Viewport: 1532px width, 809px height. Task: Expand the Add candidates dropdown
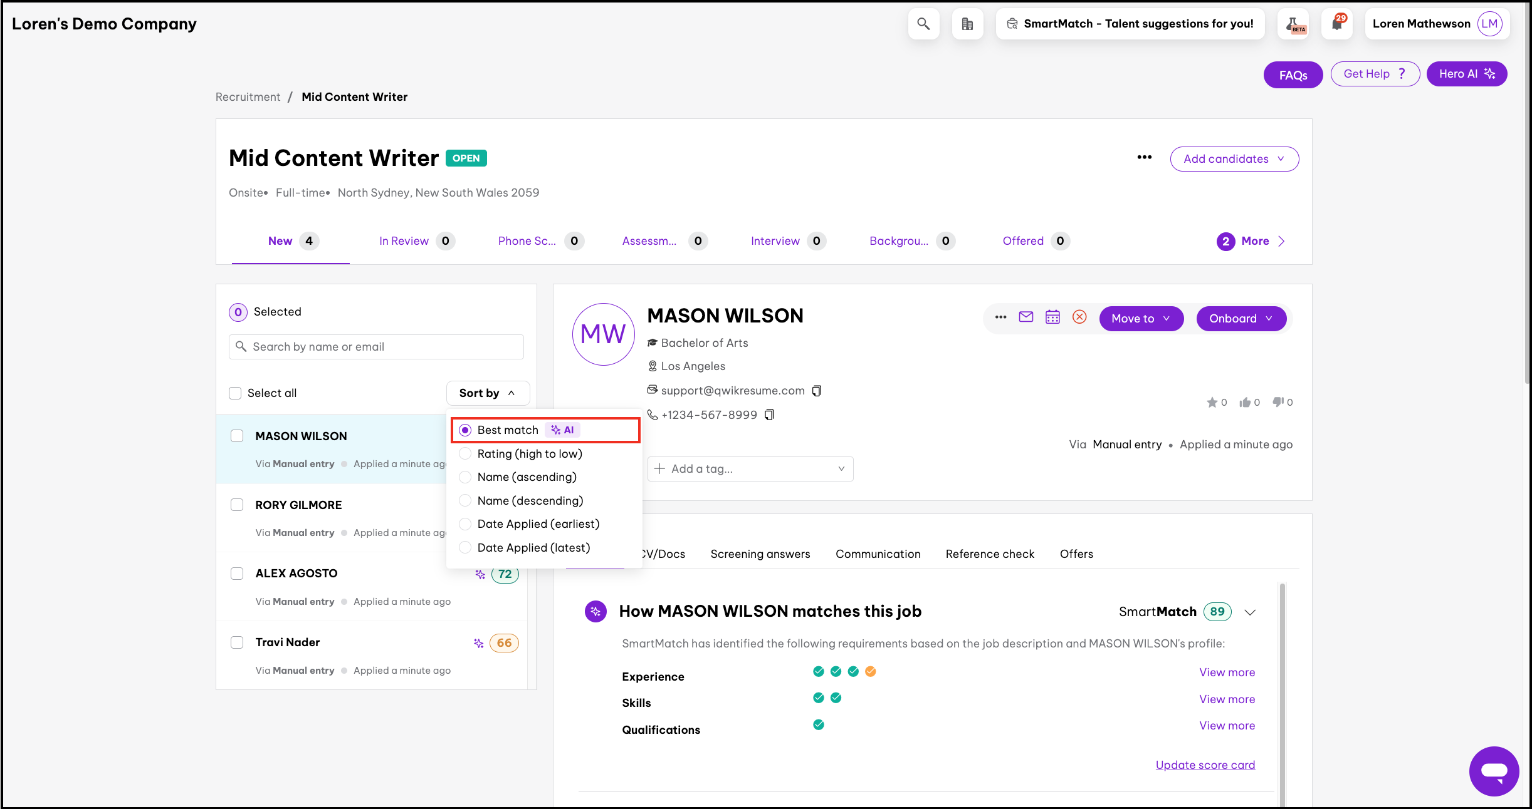[1234, 159]
